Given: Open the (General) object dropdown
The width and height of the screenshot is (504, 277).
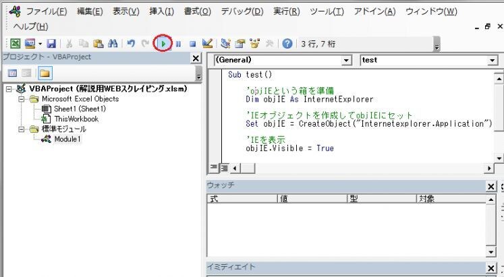Looking at the screenshot, I should point(346,61).
